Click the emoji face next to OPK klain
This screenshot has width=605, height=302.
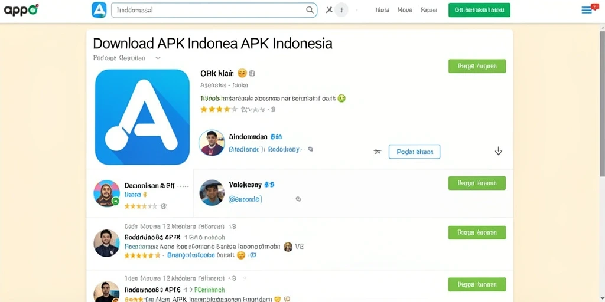(x=242, y=73)
